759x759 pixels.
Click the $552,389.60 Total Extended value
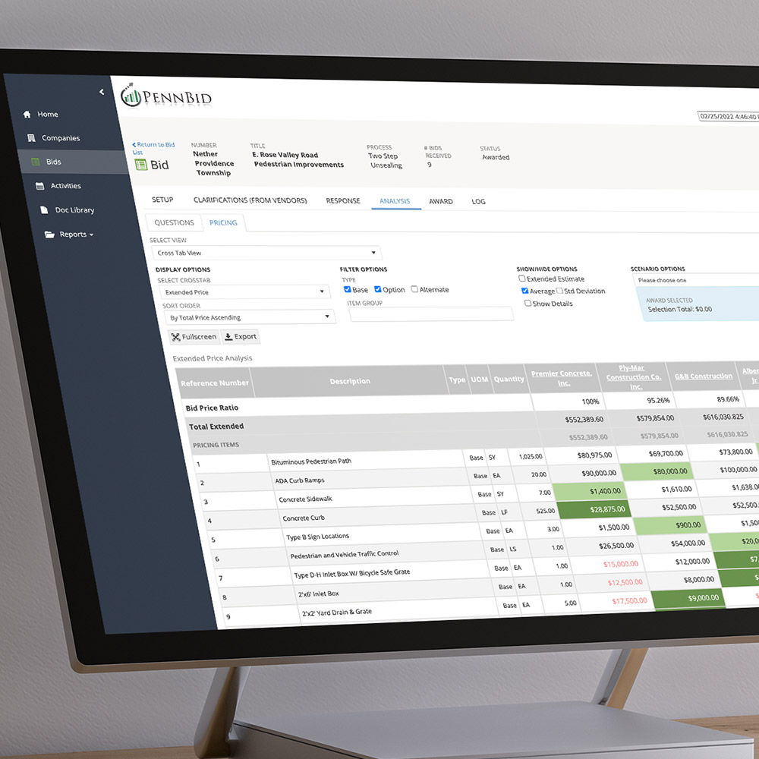pos(584,419)
